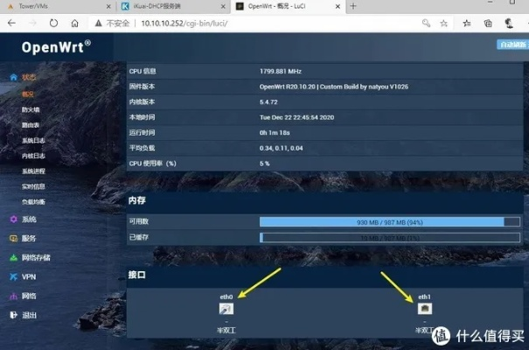Click the eth1 interface label

click(x=424, y=297)
